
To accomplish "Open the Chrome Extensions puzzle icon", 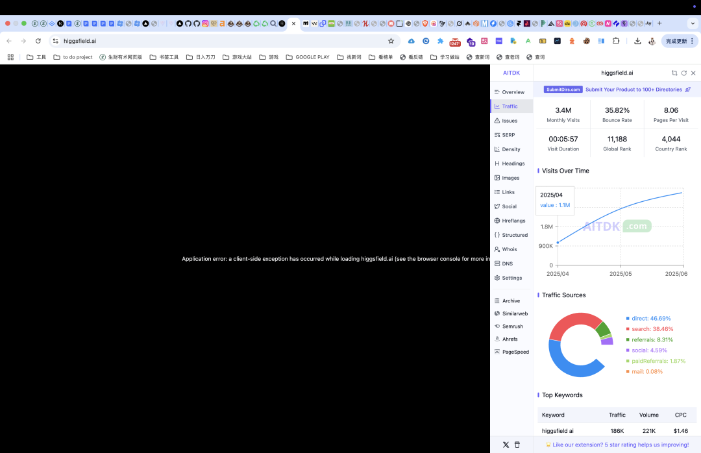I will 616,41.
